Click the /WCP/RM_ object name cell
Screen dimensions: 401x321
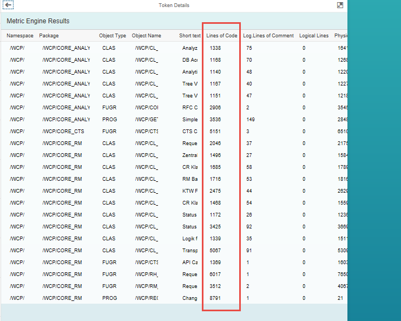pyautogui.click(x=147, y=286)
